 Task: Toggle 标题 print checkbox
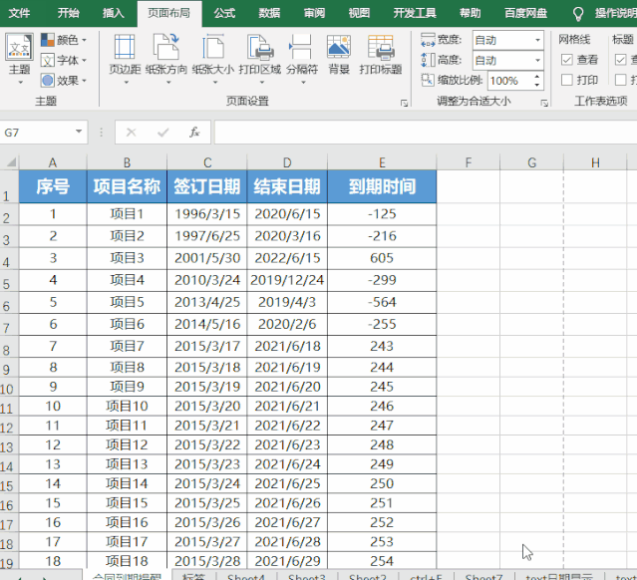point(620,80)
